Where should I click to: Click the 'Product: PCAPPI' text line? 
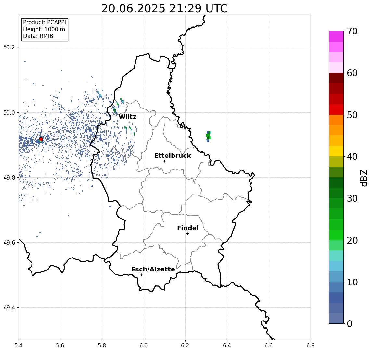coord(45,22)
